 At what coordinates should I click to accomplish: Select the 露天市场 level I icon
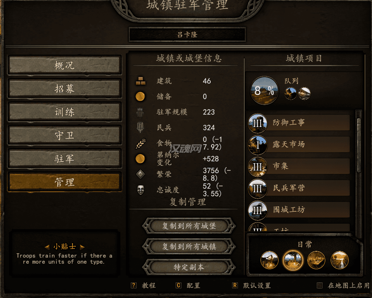257,145
